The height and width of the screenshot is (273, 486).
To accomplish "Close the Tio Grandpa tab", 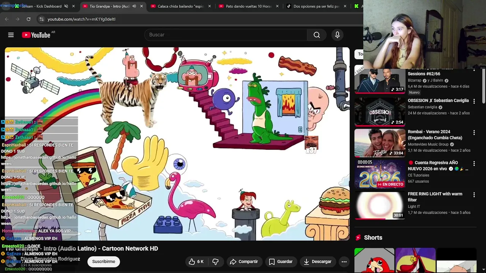I will point(141,6).
